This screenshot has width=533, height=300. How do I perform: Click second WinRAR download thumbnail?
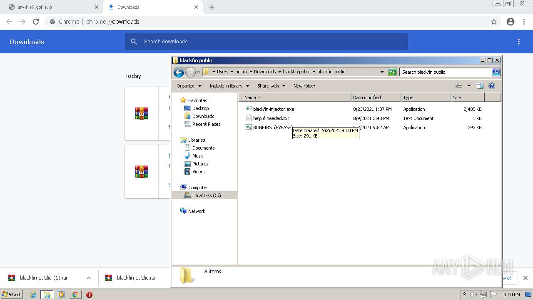[142, 171]
